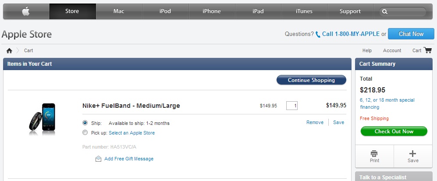Focus the navigation search field
The height and width of the screenshot is (181, 437).
coord(403,12)
